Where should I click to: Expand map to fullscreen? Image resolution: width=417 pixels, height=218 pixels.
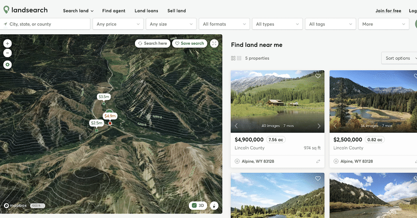pyautogui.click(x=214, y=43)
